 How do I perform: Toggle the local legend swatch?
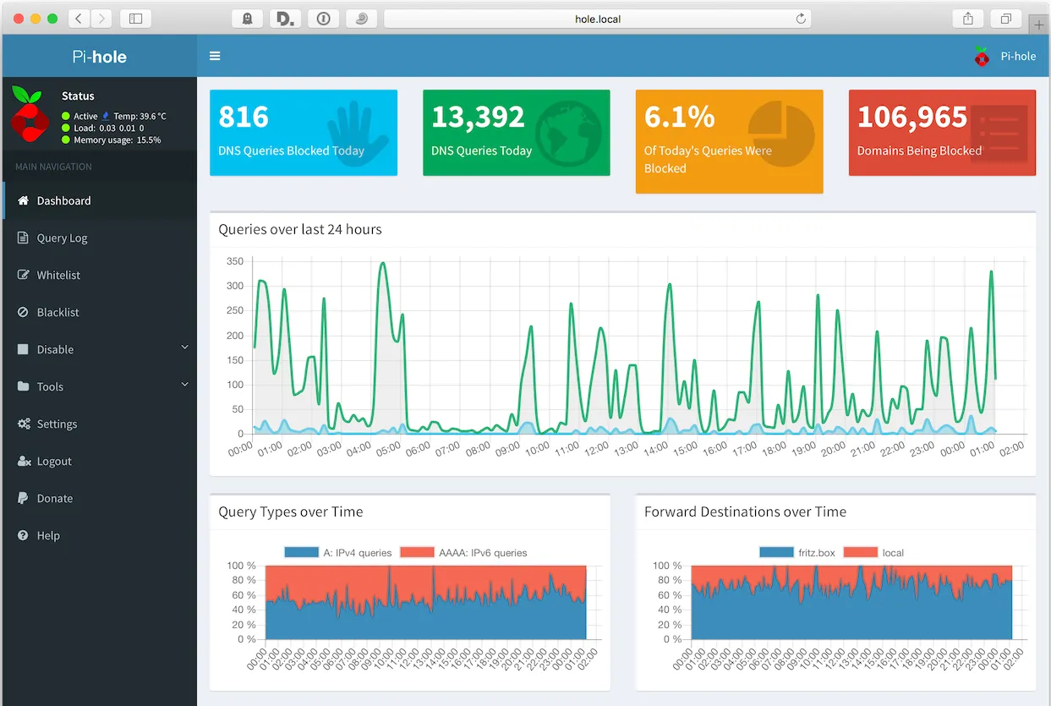click(x=860, y=552)
